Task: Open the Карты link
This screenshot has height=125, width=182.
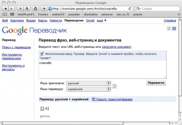Action: coord(43,20)
